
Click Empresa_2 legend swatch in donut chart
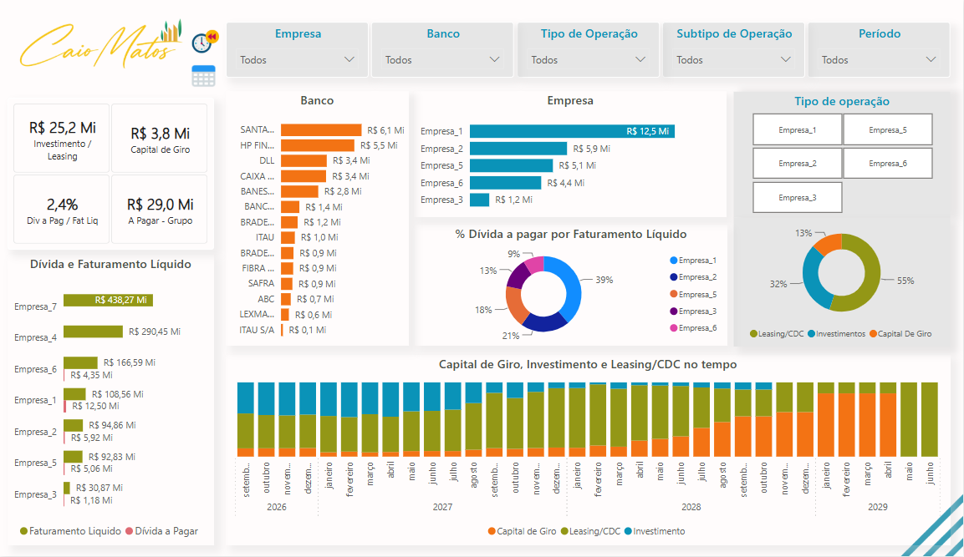click(x=673, y=277)
